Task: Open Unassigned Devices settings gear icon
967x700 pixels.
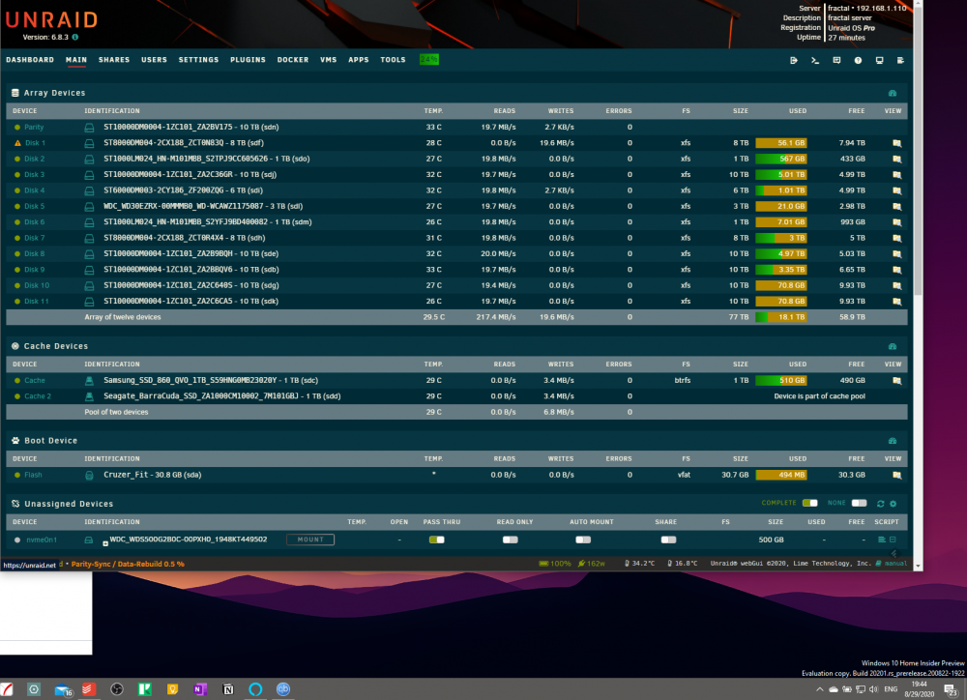Action: point(893,504)
